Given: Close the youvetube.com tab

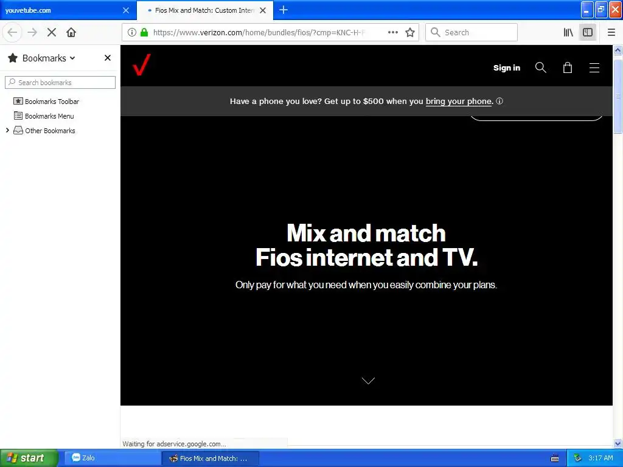Looking at the screenshot, I should pyautogui.click(x=126, y=10).
